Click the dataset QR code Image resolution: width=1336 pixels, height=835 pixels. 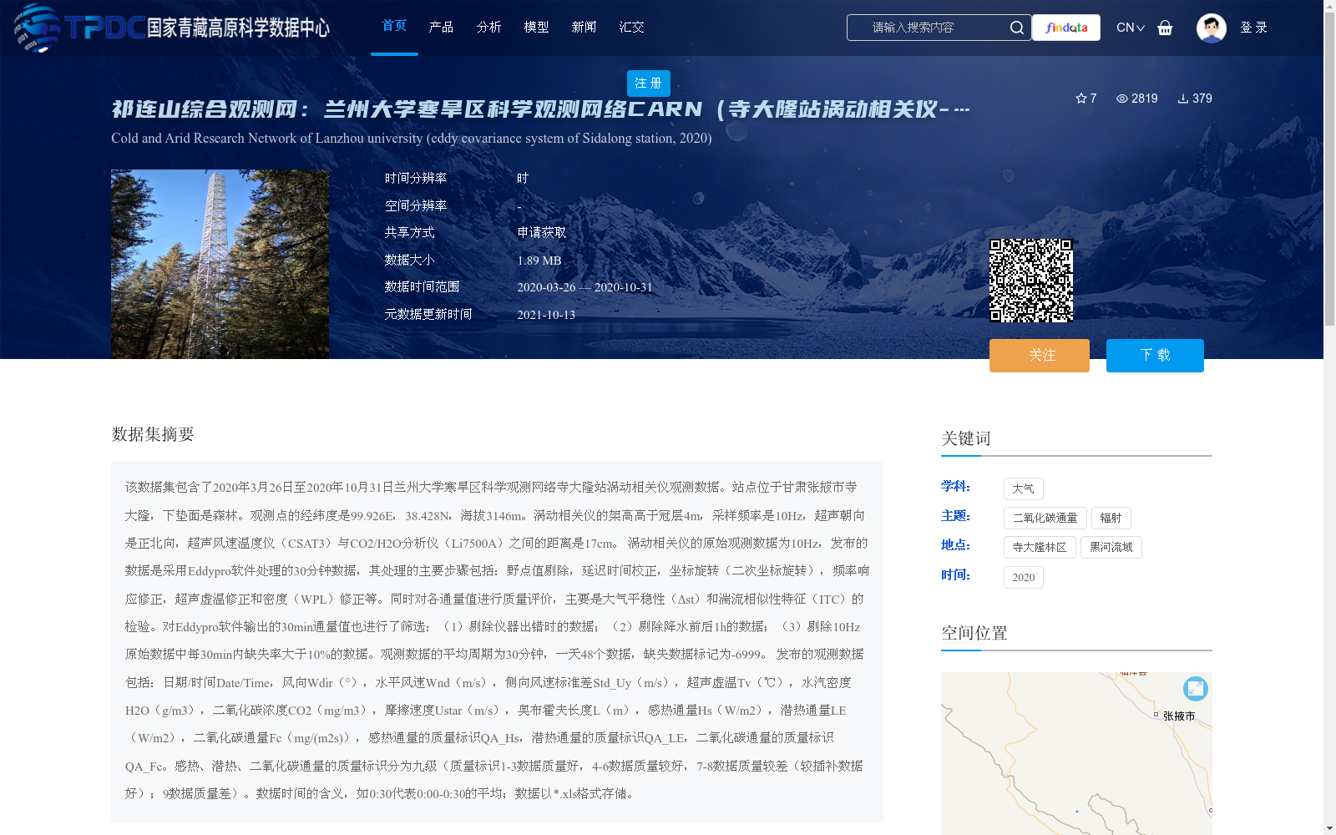tap(1031, 281)
